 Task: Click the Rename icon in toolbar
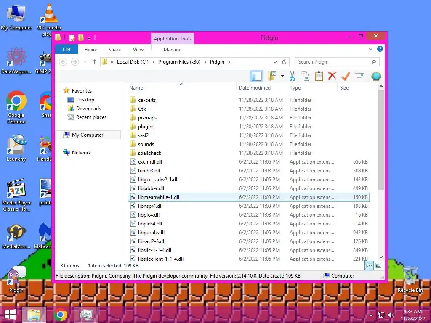click(359, 76)
